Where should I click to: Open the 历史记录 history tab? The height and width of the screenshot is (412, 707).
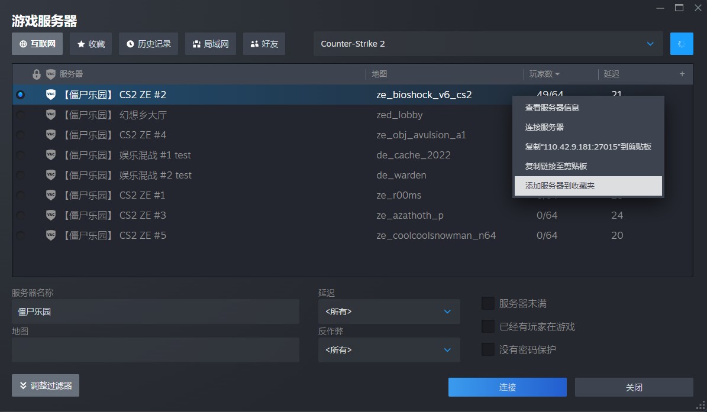(x=148, y=44)
